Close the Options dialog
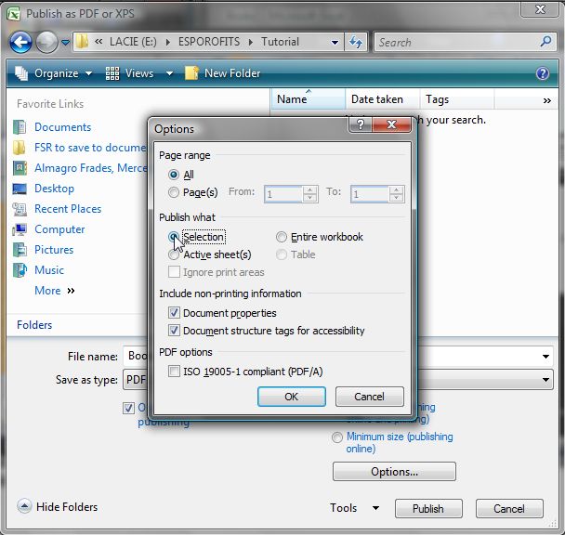 (391, 124)
